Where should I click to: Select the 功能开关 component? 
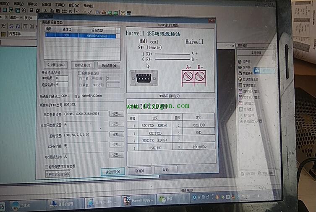point(245,73)
